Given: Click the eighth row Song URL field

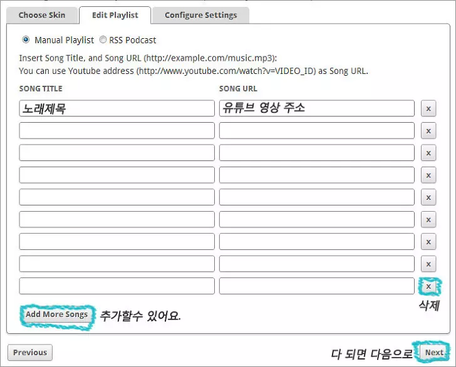Looking at the screenshot, I should point(317,264).
